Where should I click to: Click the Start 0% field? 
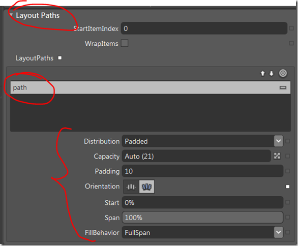pos(202,202)
